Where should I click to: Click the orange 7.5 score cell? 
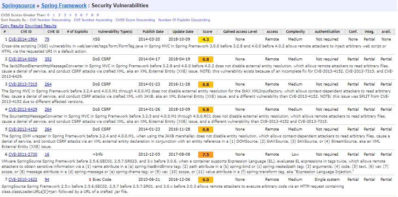205,154
